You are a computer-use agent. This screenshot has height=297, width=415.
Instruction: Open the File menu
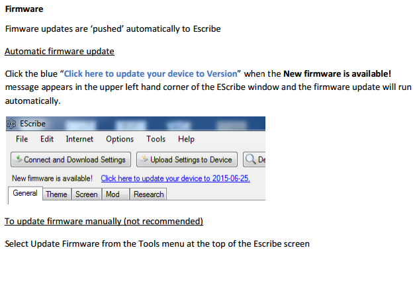[22, 139]
